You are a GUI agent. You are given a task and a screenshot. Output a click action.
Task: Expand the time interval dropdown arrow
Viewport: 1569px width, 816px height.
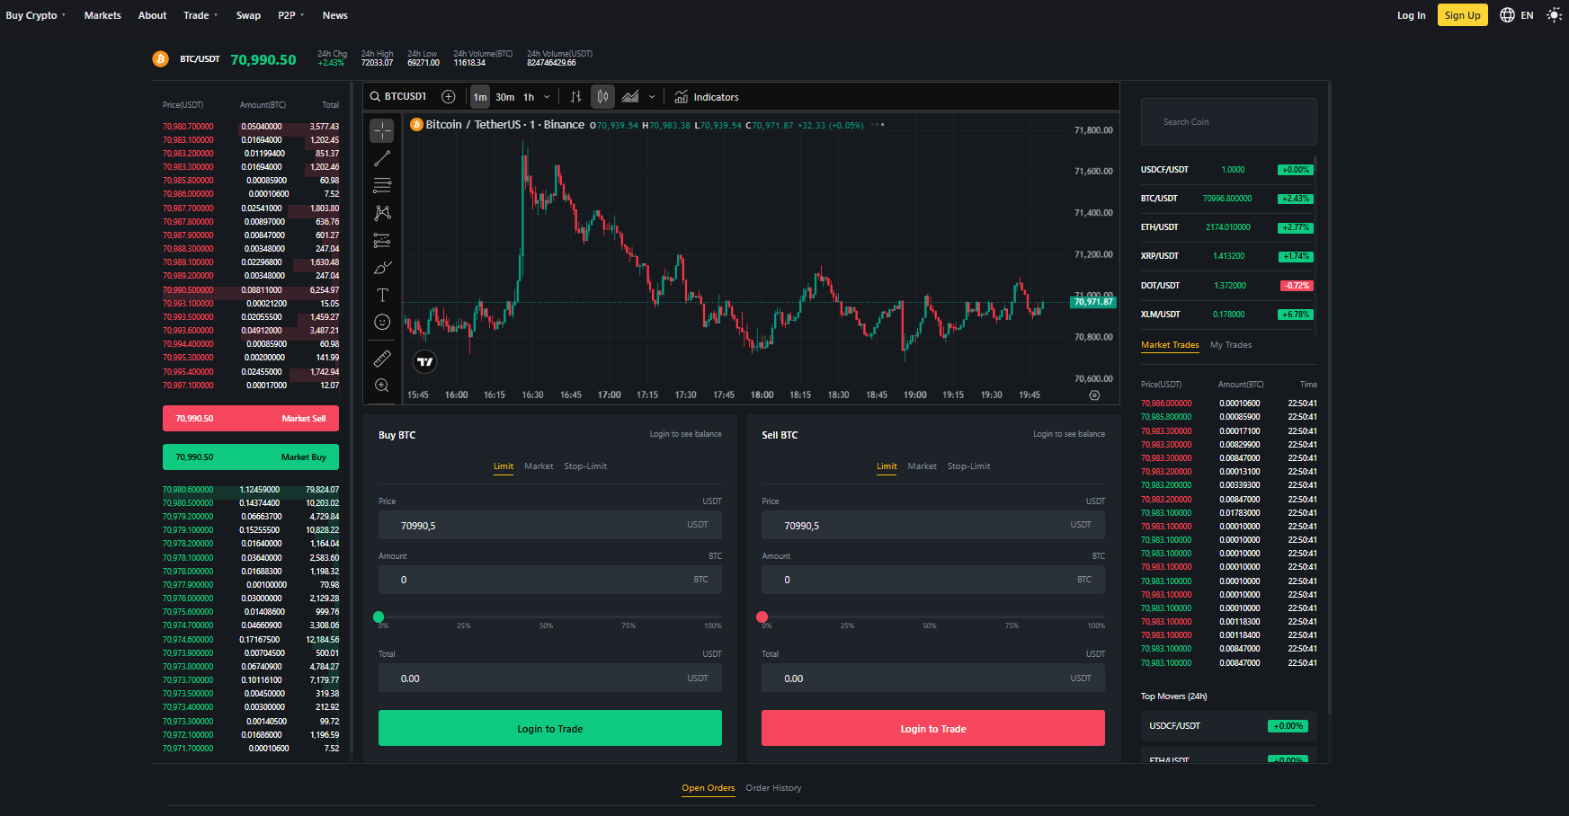pyautogui.click(x=547, y=97)
